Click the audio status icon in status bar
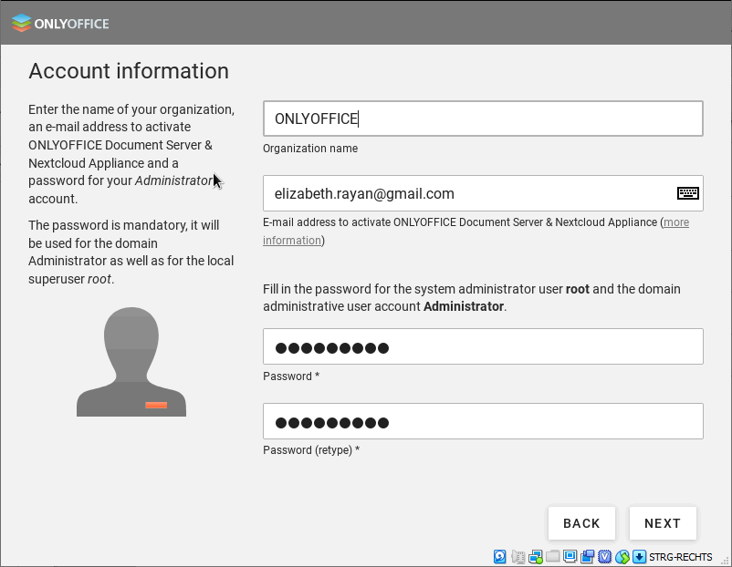This screenshot has width=732, height=567. pyautogui.click(x=518, y=557)
